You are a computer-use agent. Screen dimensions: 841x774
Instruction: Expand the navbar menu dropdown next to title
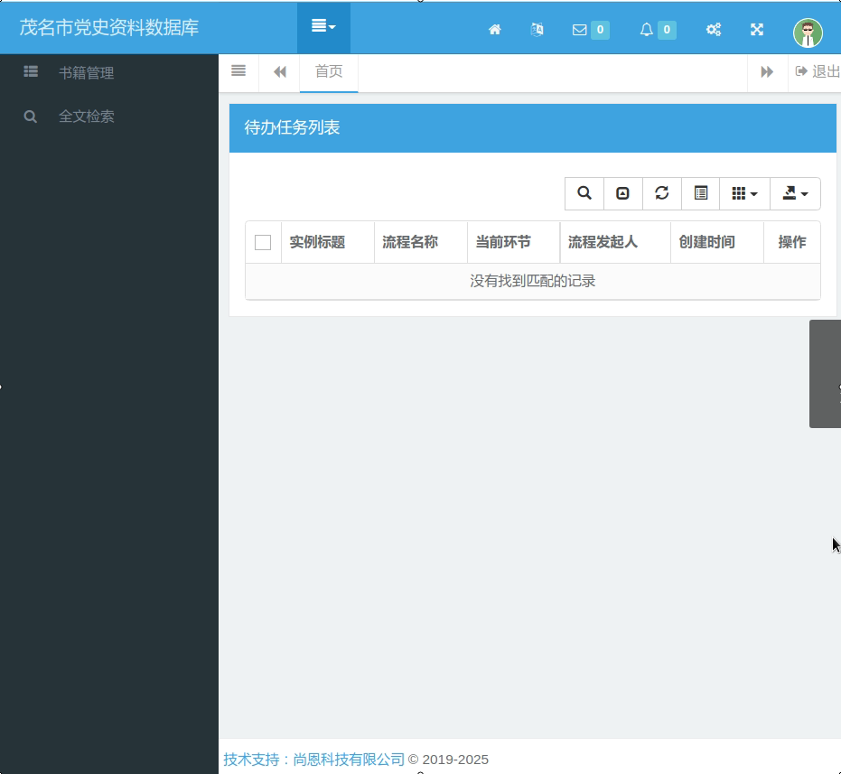(323, 27)
